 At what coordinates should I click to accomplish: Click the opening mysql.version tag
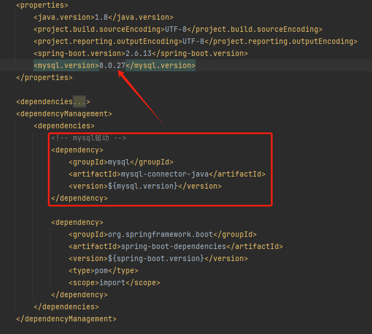[66, 66]
